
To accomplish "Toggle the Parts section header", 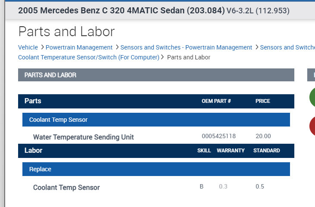I will [156, 101].
